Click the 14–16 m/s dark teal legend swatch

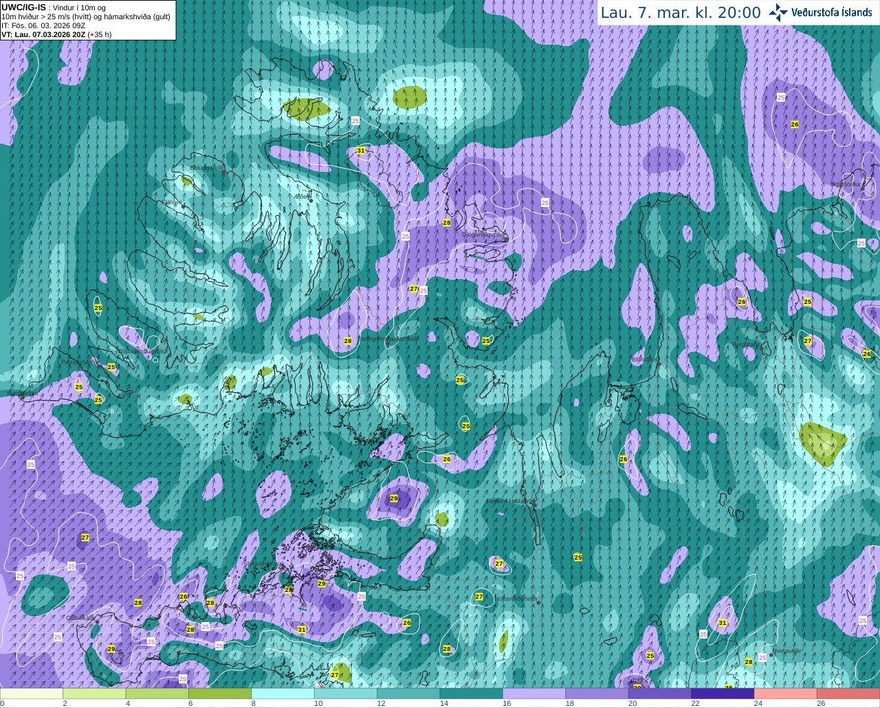click(x=471, y=694)
